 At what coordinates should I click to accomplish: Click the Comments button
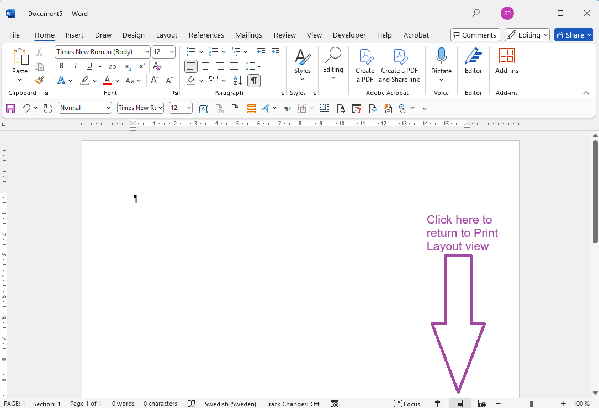(475, 35)
